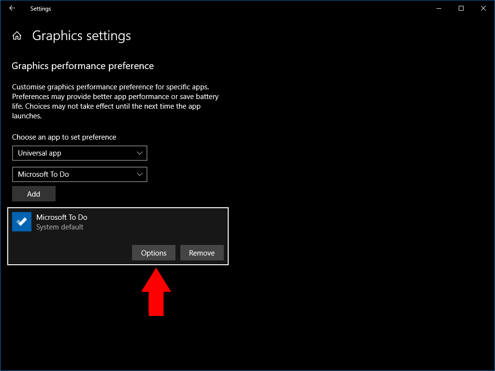Open Settings home via the house icon
This screenshot has width=495, height=371.
(x=17, y=36)
